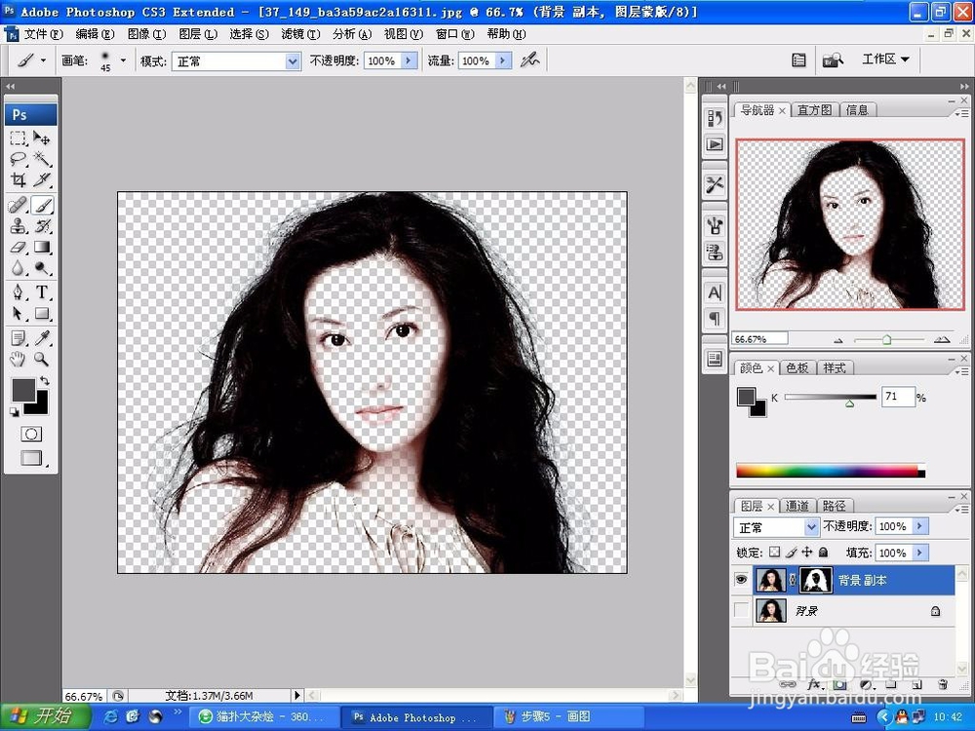Screen dimensions: 975x731
Task: Open the Add layer style (fx) menu
Action: (813, 684)
